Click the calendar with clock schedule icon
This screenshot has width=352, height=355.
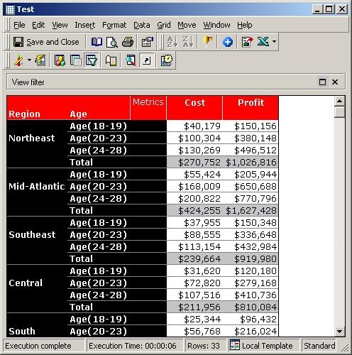[167, 60]
